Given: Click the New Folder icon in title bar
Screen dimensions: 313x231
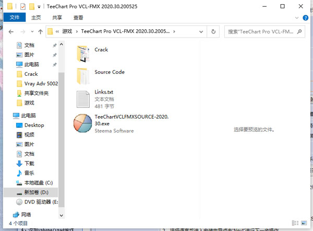Looking at the screenshot, I should click(x=32, y=7).
